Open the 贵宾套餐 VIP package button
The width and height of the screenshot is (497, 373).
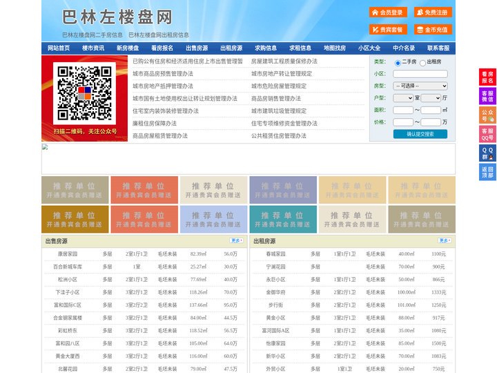(388, 30)
